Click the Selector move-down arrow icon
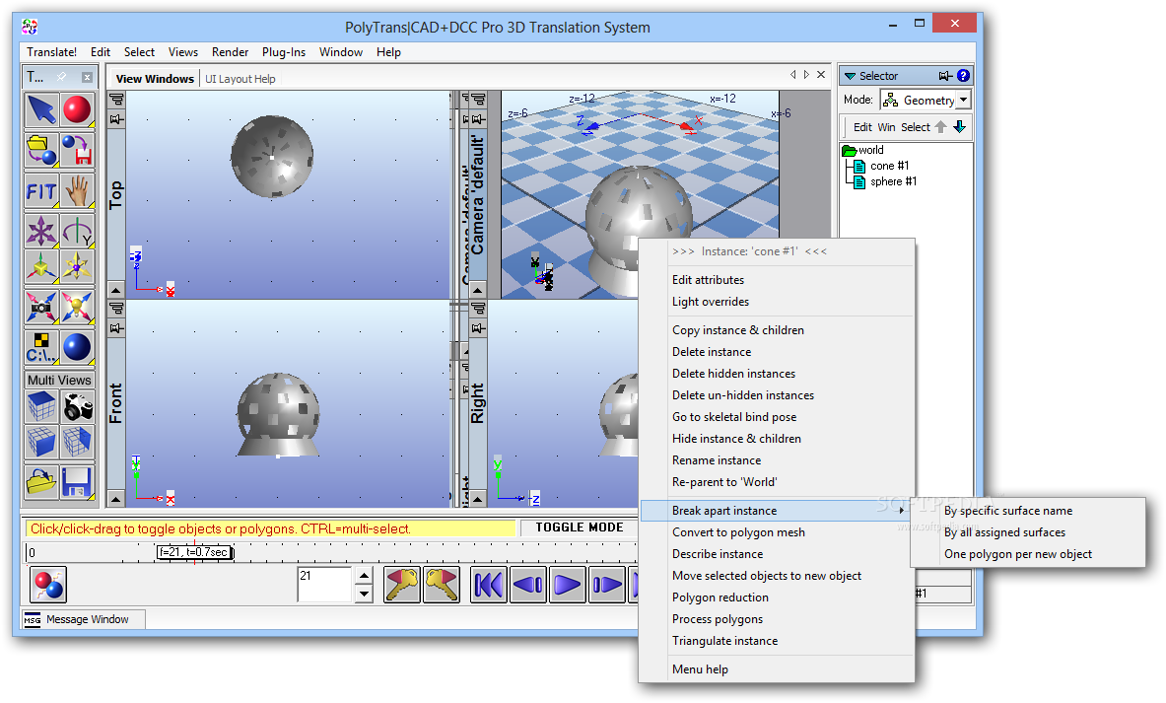The height and width of the screenshot is (703, 1166). (959, 127)
